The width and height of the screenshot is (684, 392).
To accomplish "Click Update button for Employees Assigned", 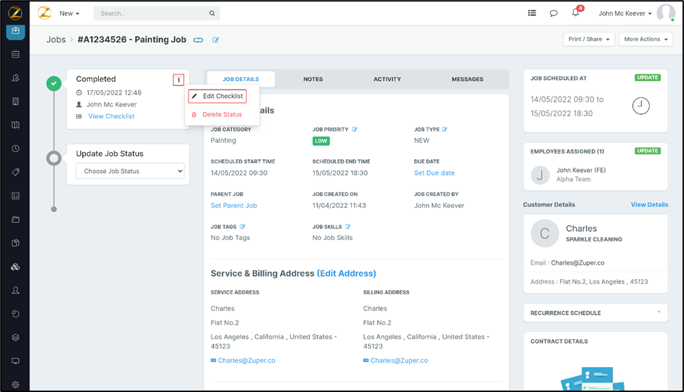I will click(648, 150).
